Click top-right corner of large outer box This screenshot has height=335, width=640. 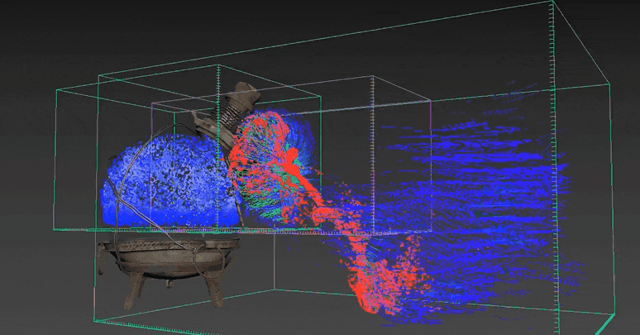tap(553, 2)
